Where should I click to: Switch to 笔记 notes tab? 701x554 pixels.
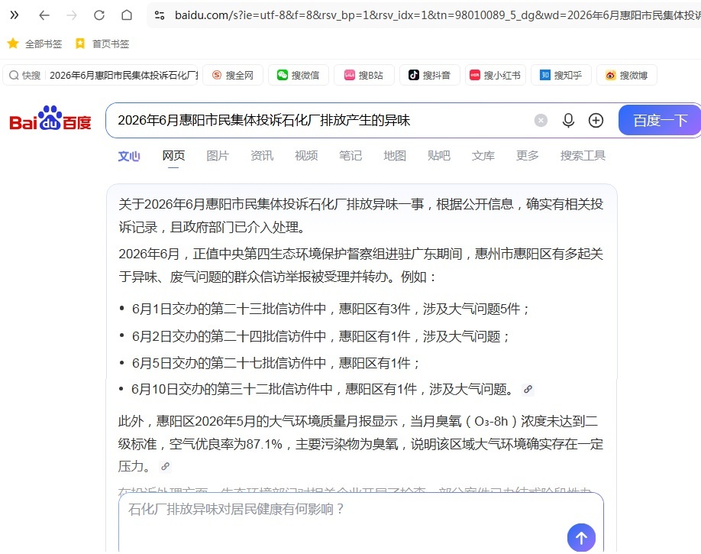(350, 156)
